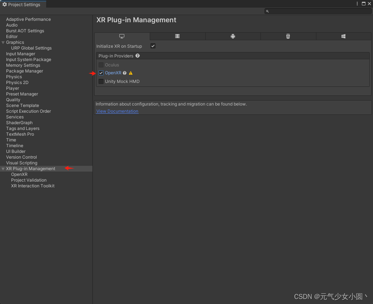Screen dimensions: 373x304
Task: Select the Timeline settings category
Action: tap(15, 146)
